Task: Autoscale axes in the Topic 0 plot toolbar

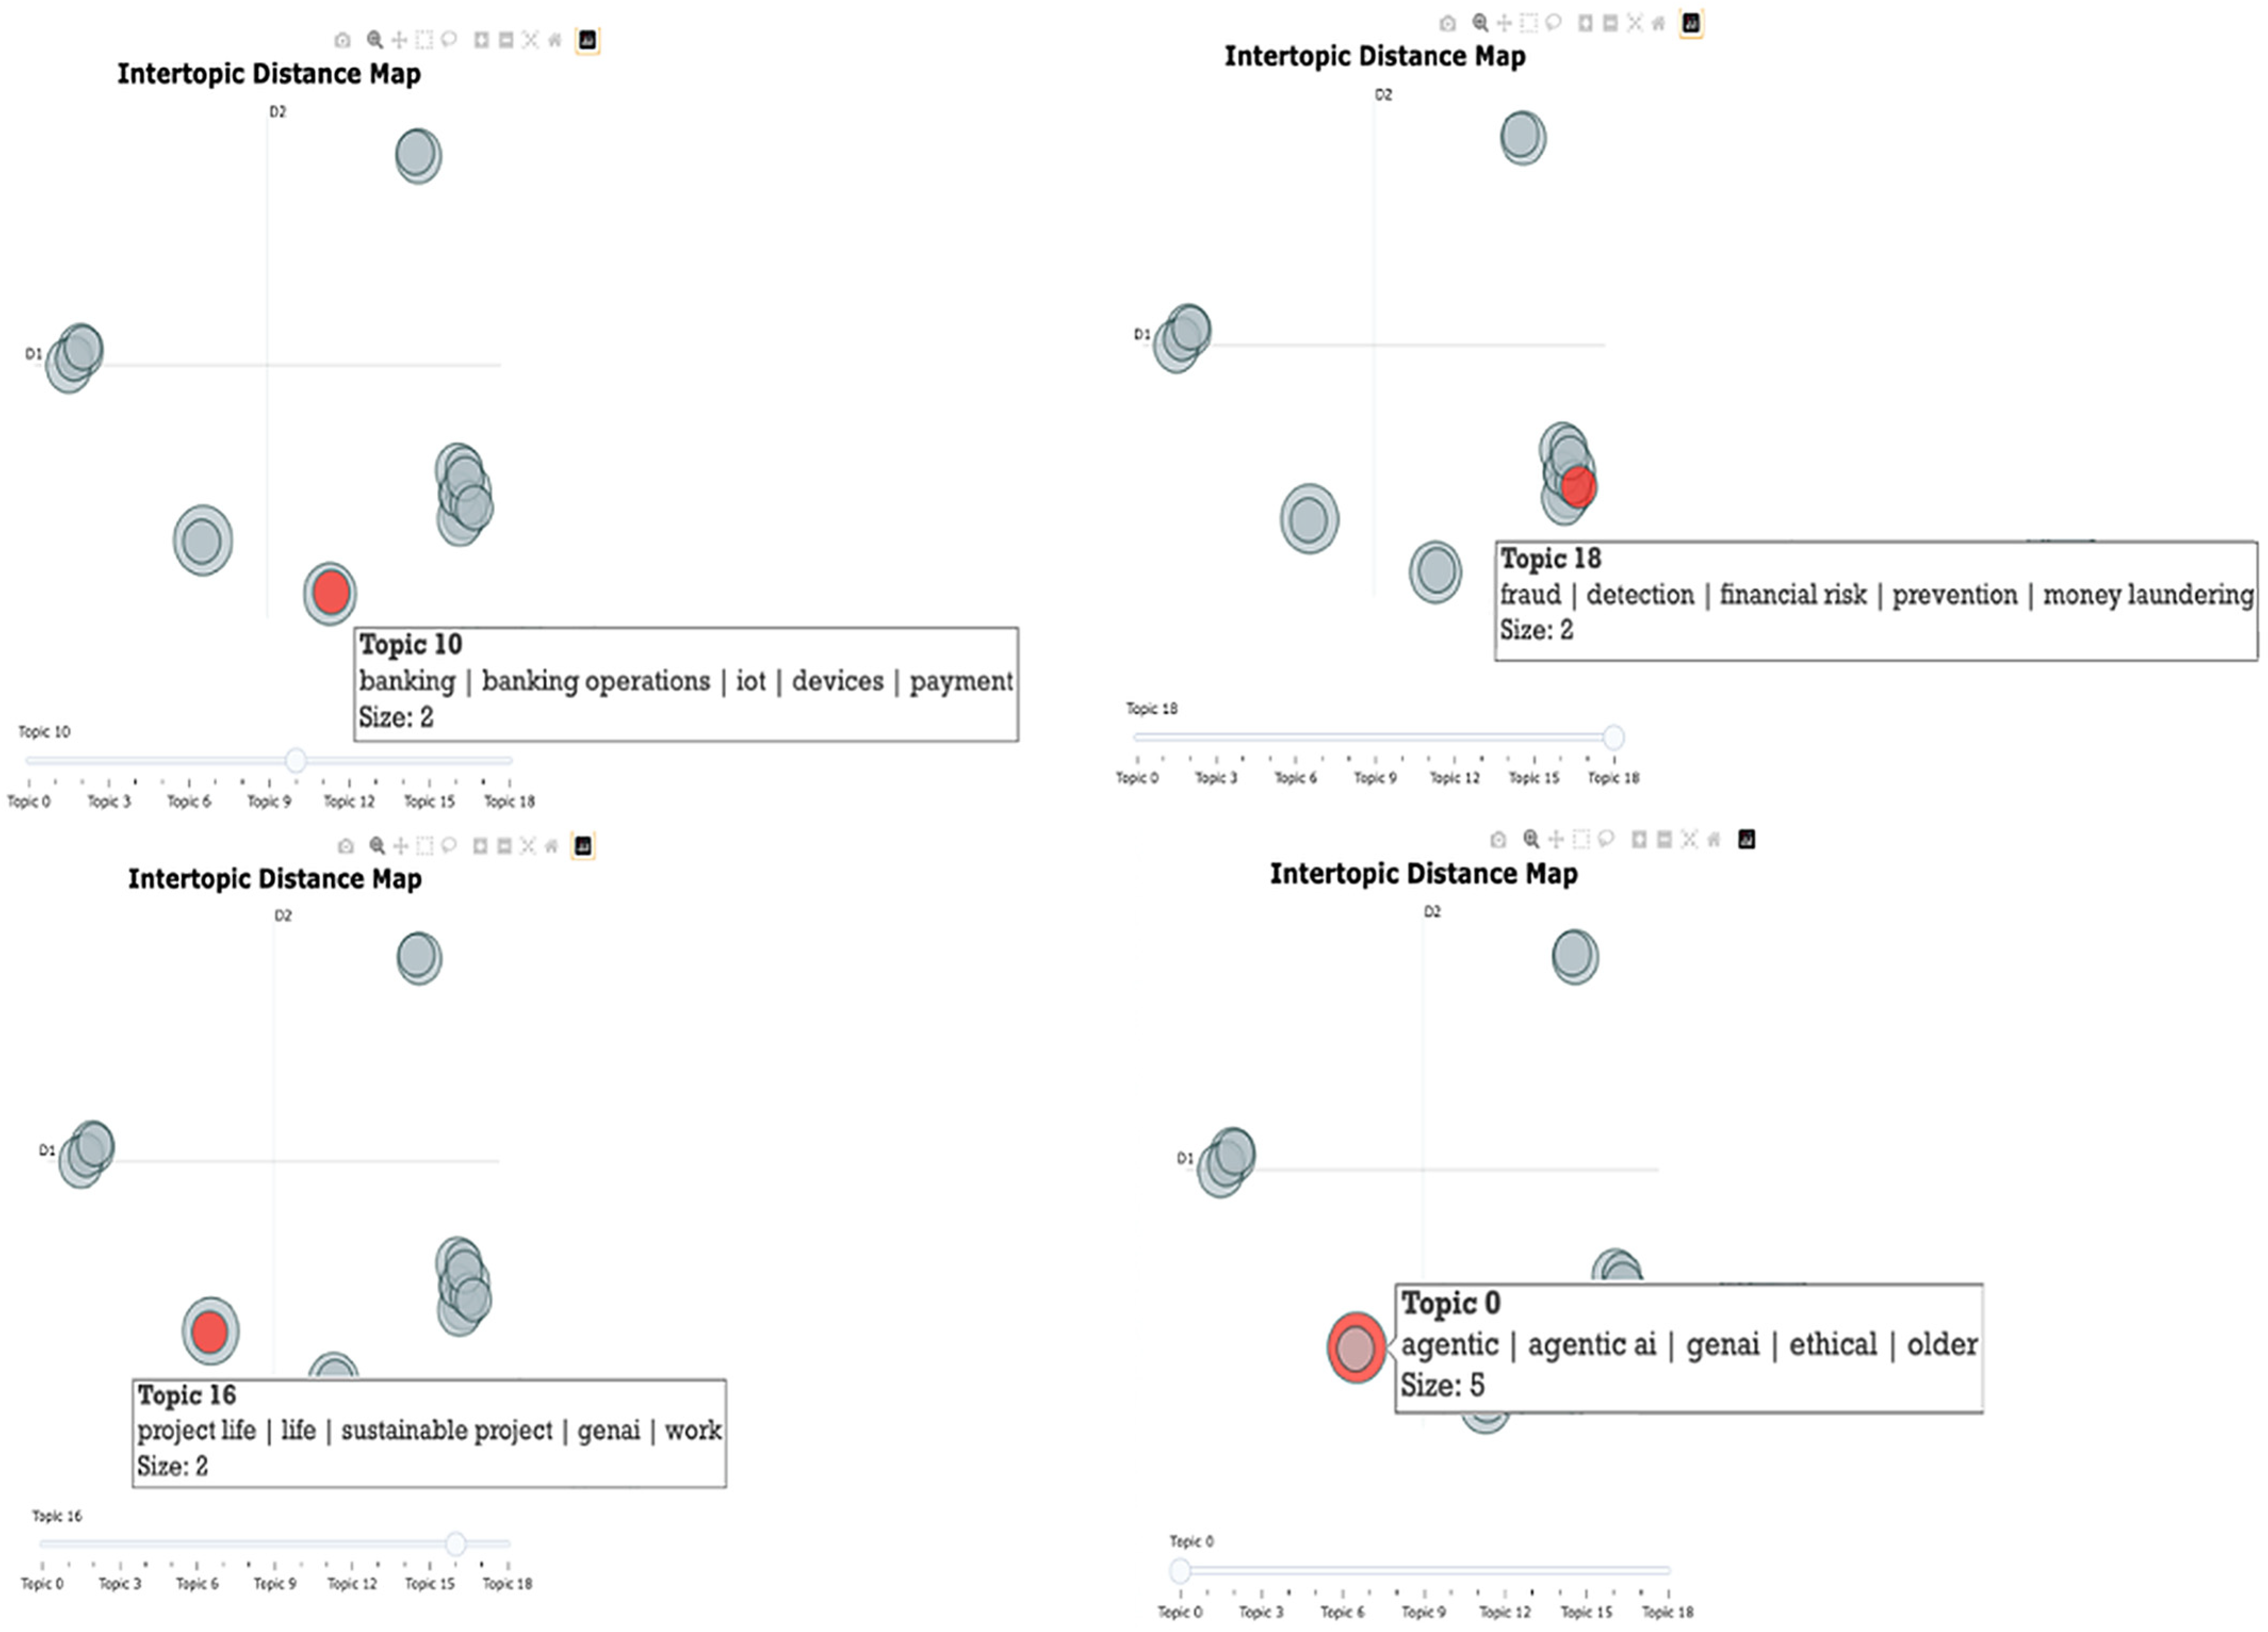Action: [x=1689, y=839]
